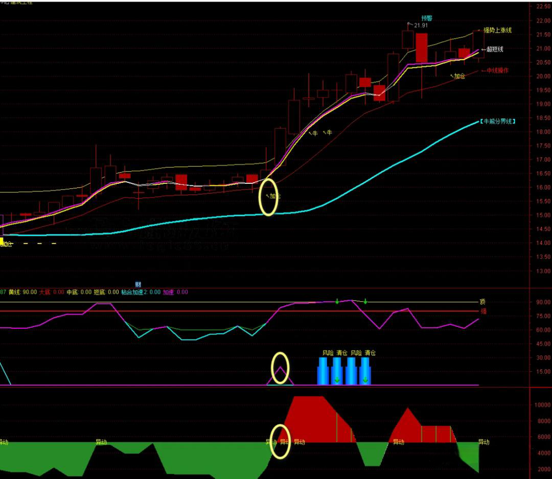Click the 预警 warning marker above 21.91

[427, 18]
